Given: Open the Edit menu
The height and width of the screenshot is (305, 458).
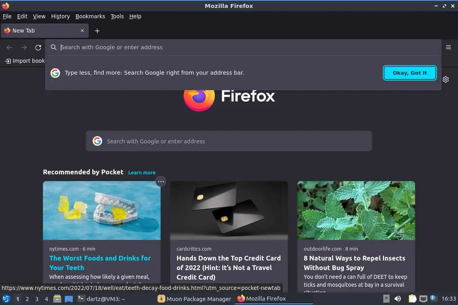Looking at the screenshot, I should click(22, 16).
